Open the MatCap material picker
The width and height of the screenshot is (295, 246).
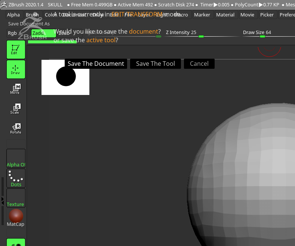16,218
